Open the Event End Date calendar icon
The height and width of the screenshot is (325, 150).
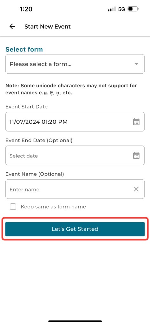pyautogui.click(x=136, y=156)
